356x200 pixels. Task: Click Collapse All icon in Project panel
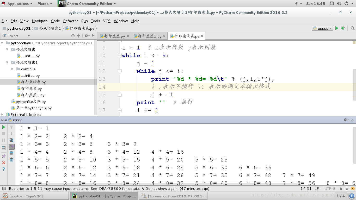pos(79,36)
